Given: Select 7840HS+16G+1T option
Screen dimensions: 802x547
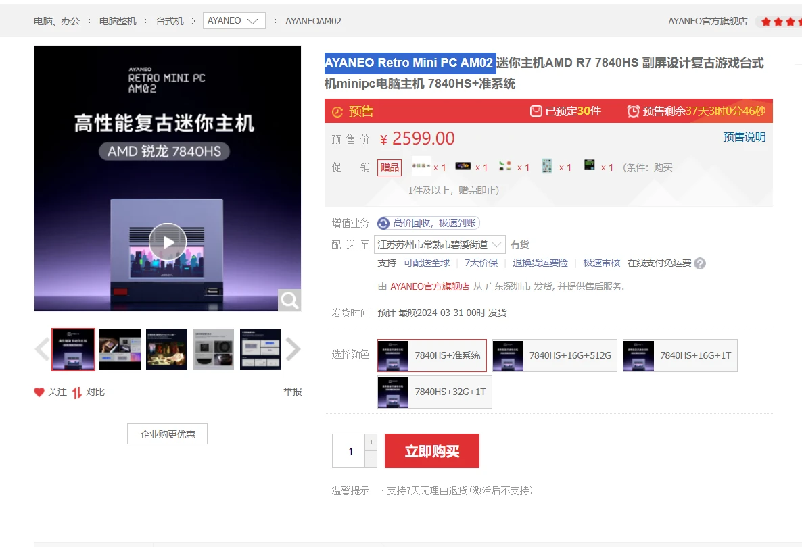Looking at the screenshot, I should pyautogui.click(x=680, y=355).
